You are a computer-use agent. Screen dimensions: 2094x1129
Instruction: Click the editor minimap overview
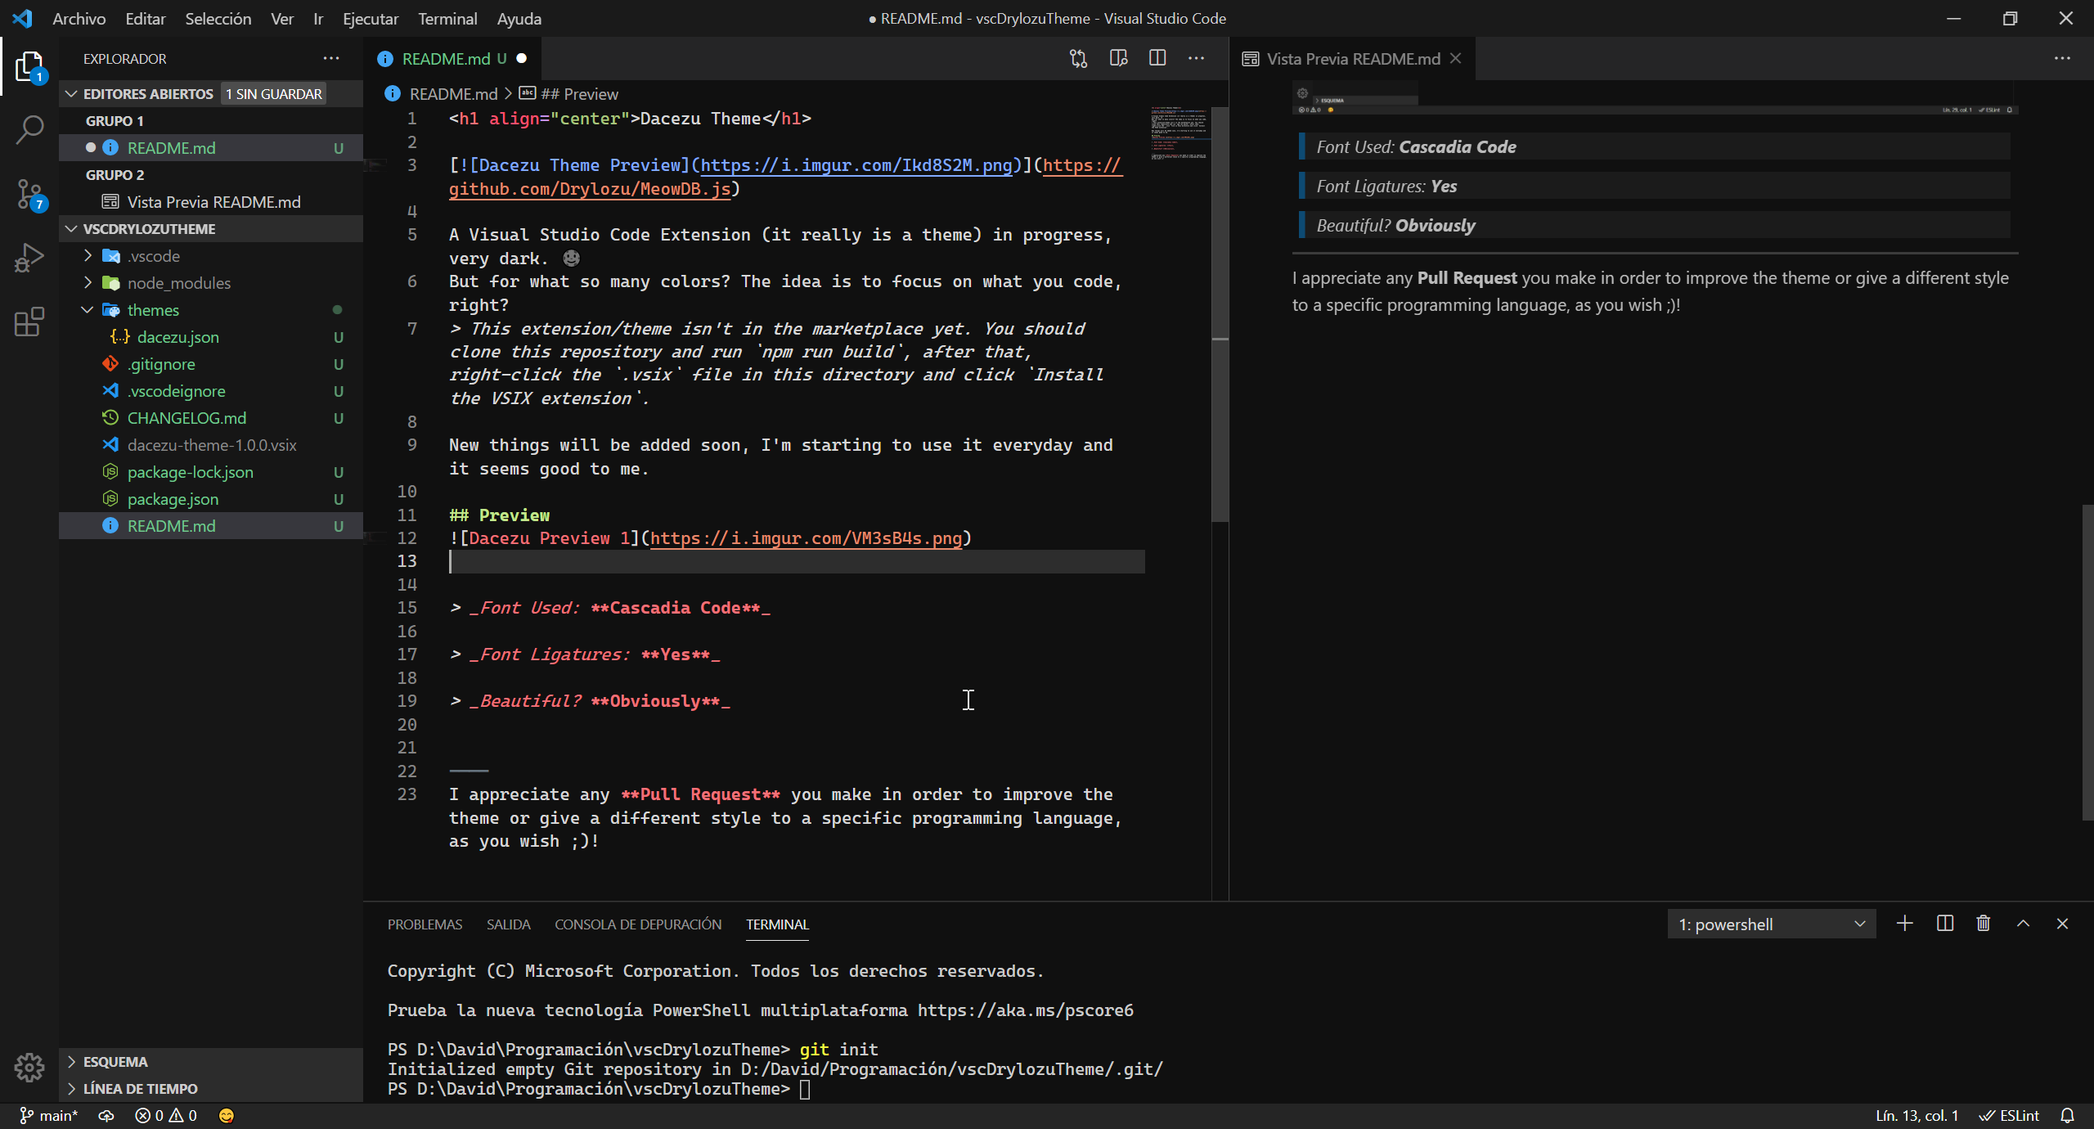[x=1179, y=133]
